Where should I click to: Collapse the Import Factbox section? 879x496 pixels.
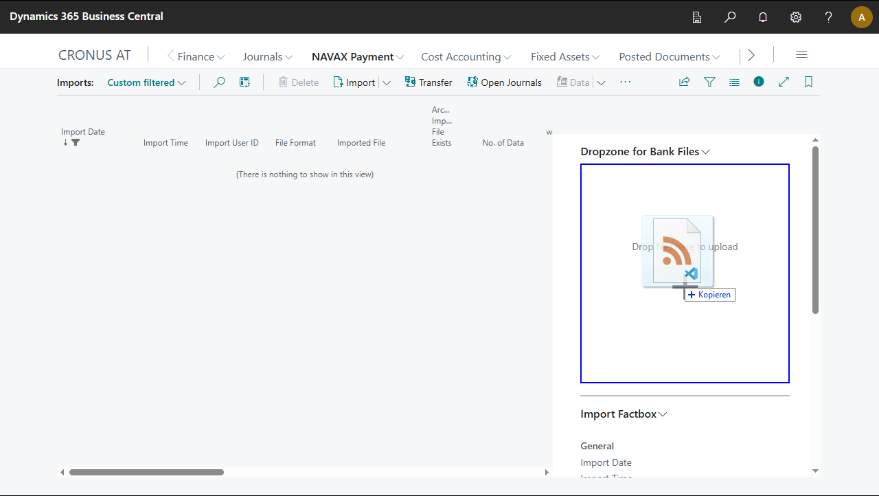624,414
